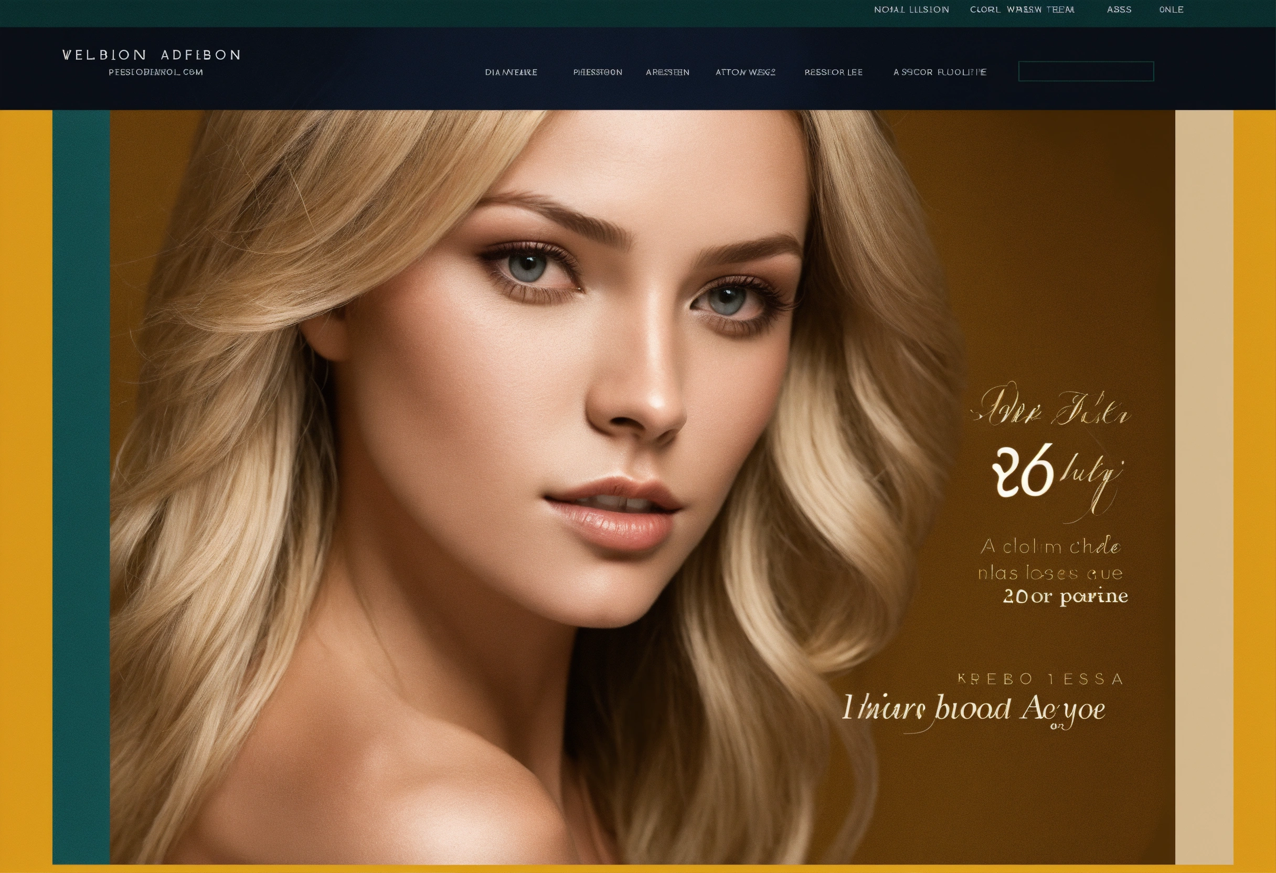Click the 'PEESIODIENNOL.COM' text under logo
The image size is (1276, 873).
[156, 72]
